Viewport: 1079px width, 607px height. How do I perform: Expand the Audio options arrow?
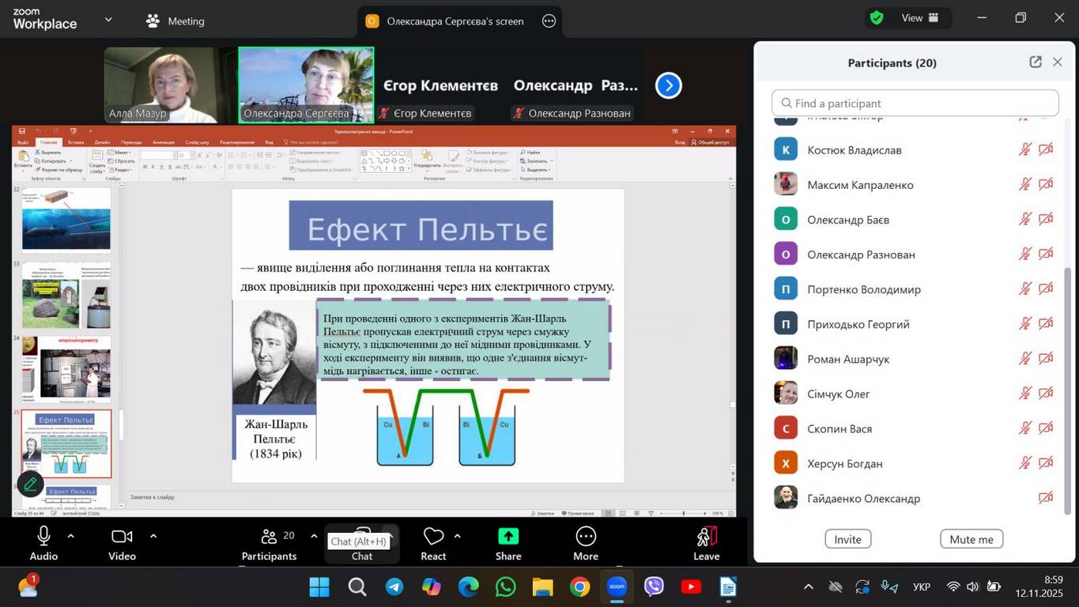point(71,536)
